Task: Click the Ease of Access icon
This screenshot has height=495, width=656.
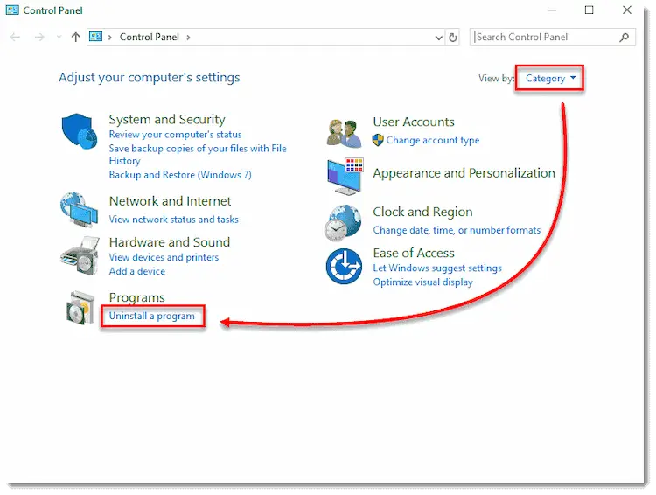Action: click(344, 266)
